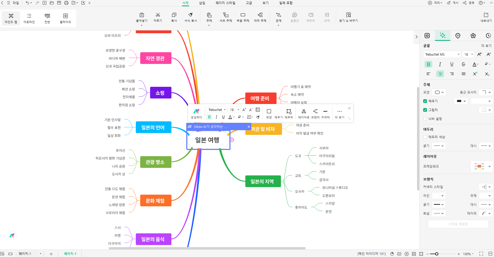This screenshot has height=257, width=494.
Task: Open the branch arrow dropdown
Action: click(439, 213)
